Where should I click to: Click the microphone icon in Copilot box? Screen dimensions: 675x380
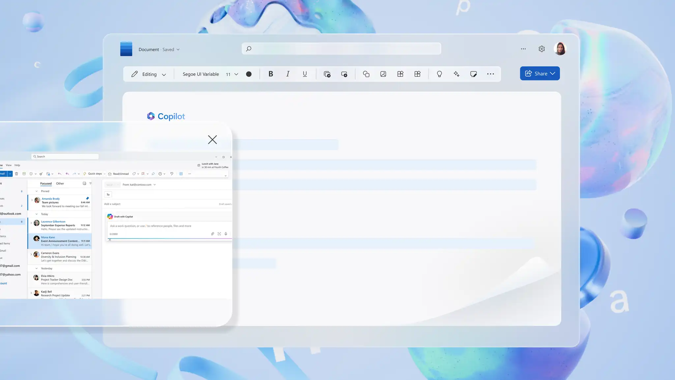(226, 234)
